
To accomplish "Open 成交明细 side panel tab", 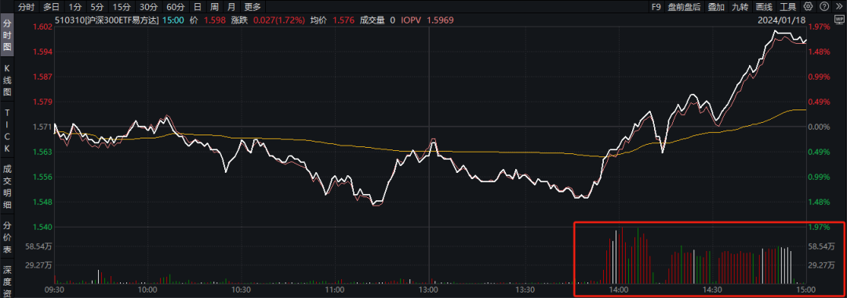I will click(7, 186).
